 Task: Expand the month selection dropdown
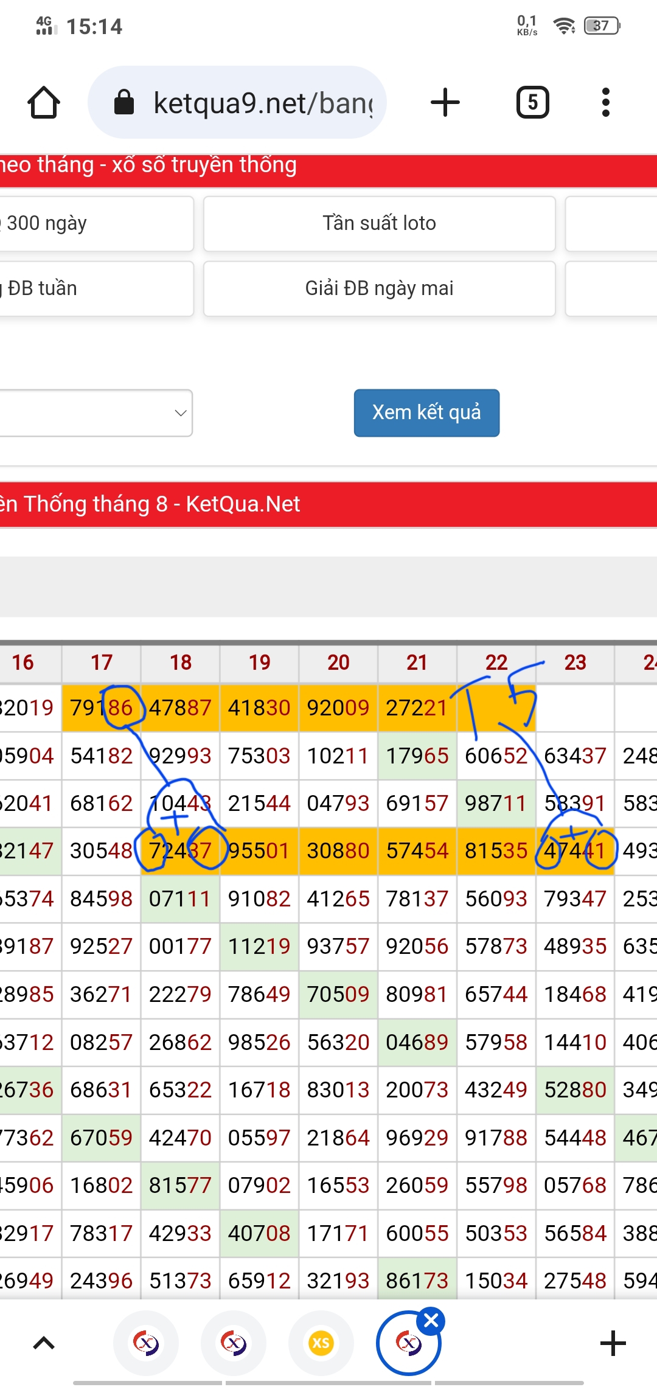(96, 413)
